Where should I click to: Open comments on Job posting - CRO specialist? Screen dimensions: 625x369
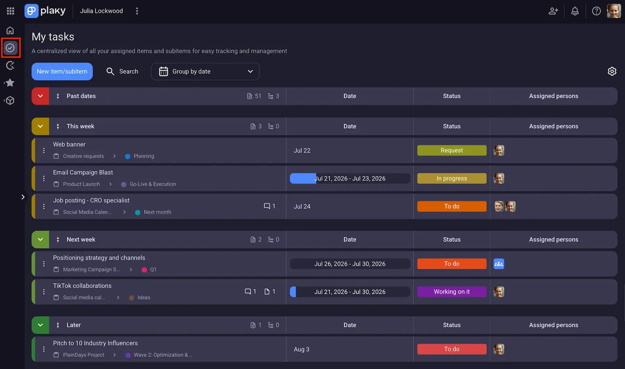269,206
